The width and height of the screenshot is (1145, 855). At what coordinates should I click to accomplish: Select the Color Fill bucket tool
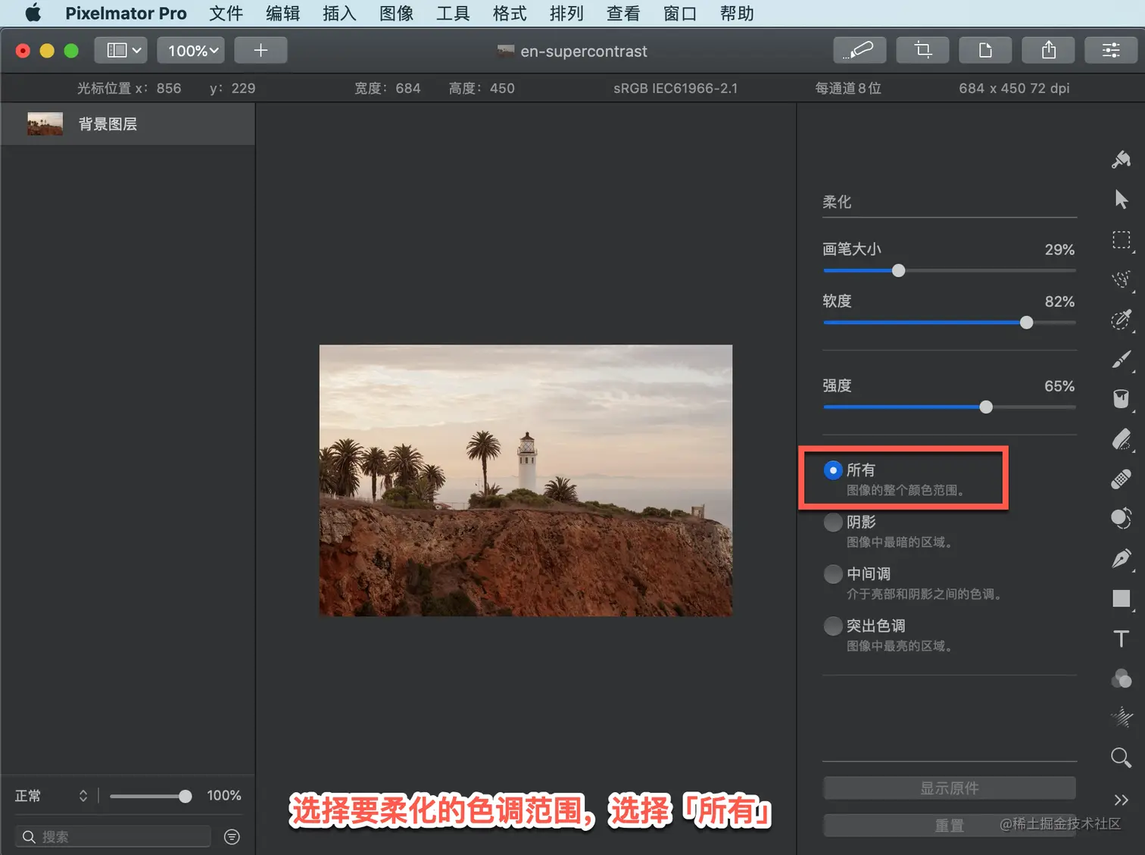coord(1122,399)
